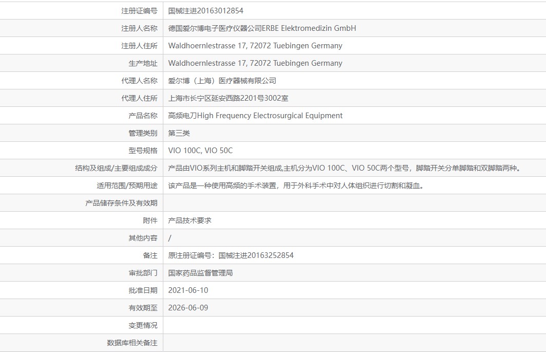Select the 注册人名称 label
The width and height of the screenshot is (546, 352).
pos(139,28)
